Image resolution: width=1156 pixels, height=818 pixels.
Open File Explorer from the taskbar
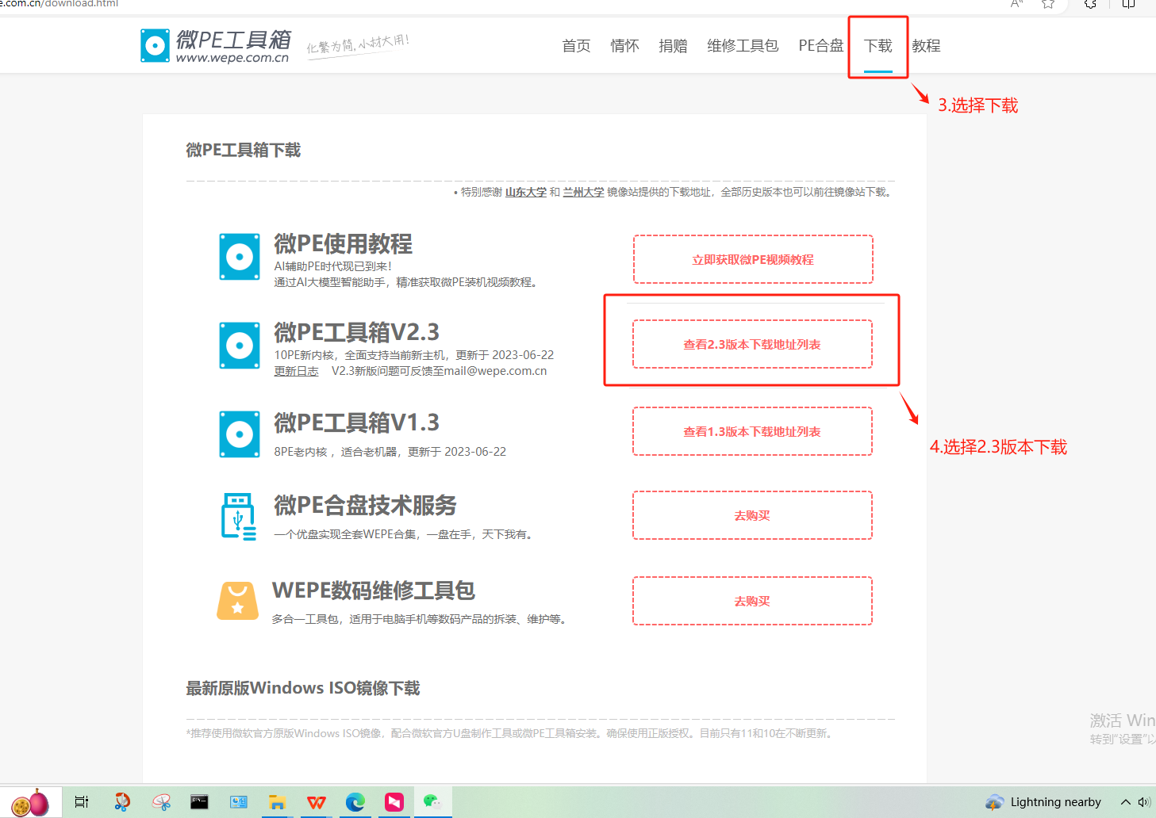[x=277, y=802]
